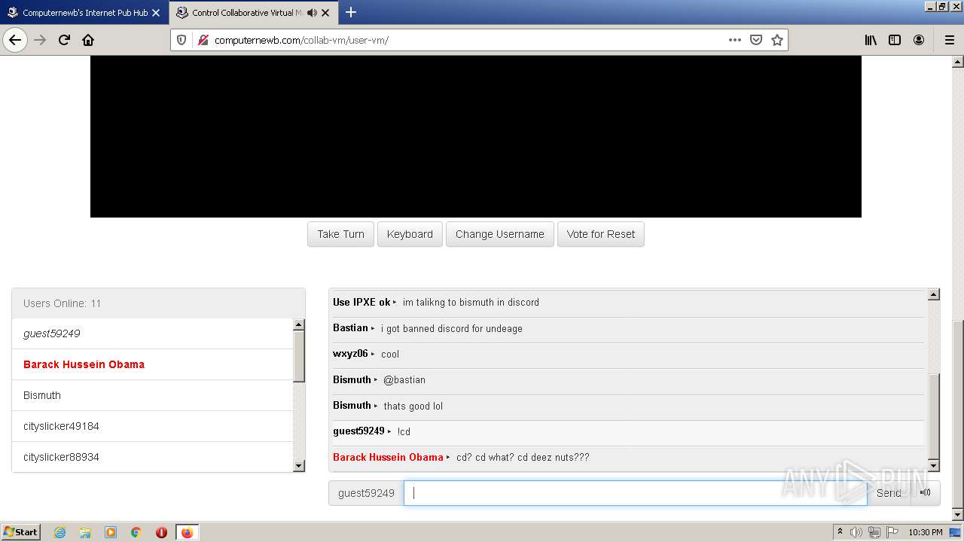Toggle the sidebar view icon

pos(895,40)
